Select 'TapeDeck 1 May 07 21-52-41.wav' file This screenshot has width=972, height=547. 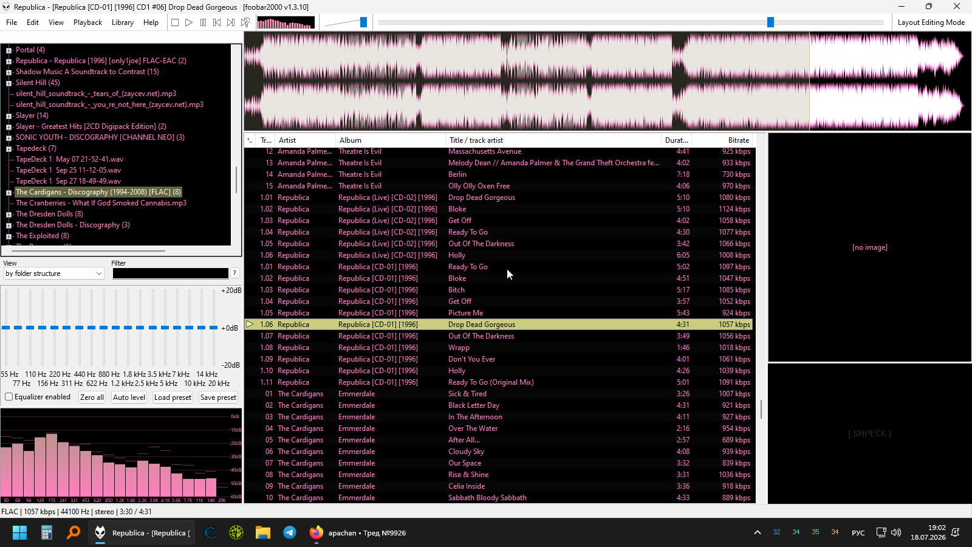(69, 159)
